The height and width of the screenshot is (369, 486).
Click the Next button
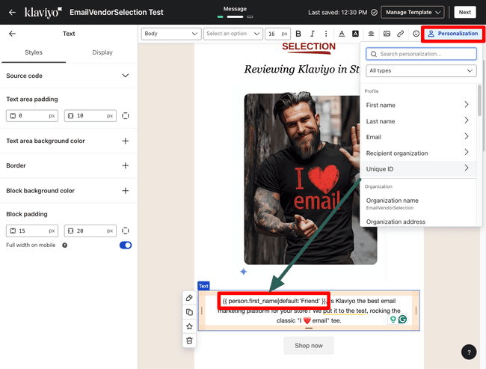pyautogui.click(x=464, y=13)
